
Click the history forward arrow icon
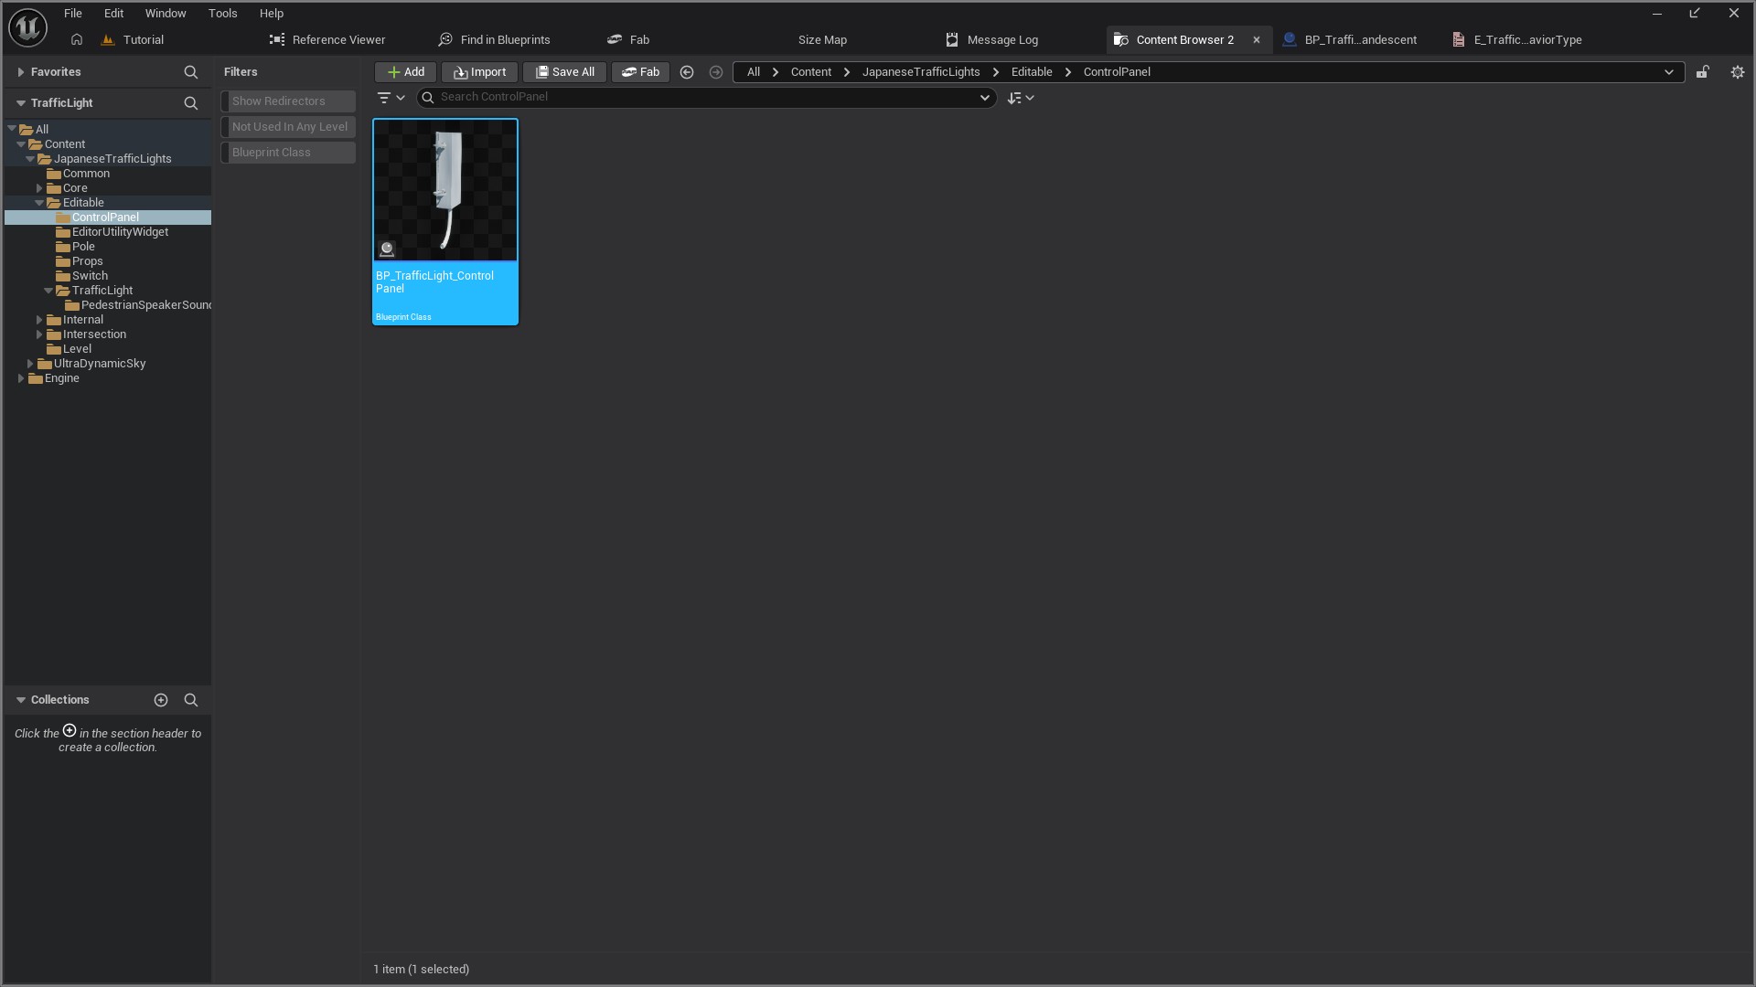716,72
